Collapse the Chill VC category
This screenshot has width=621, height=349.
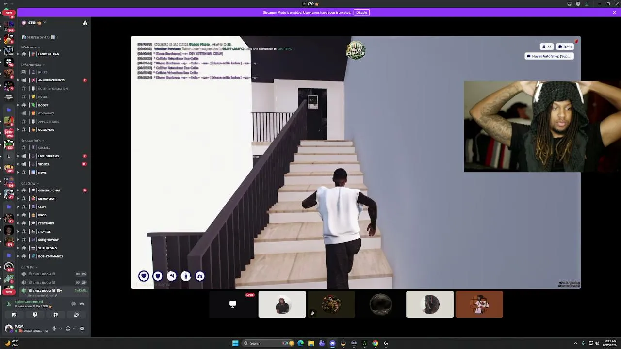coord(29,267)
